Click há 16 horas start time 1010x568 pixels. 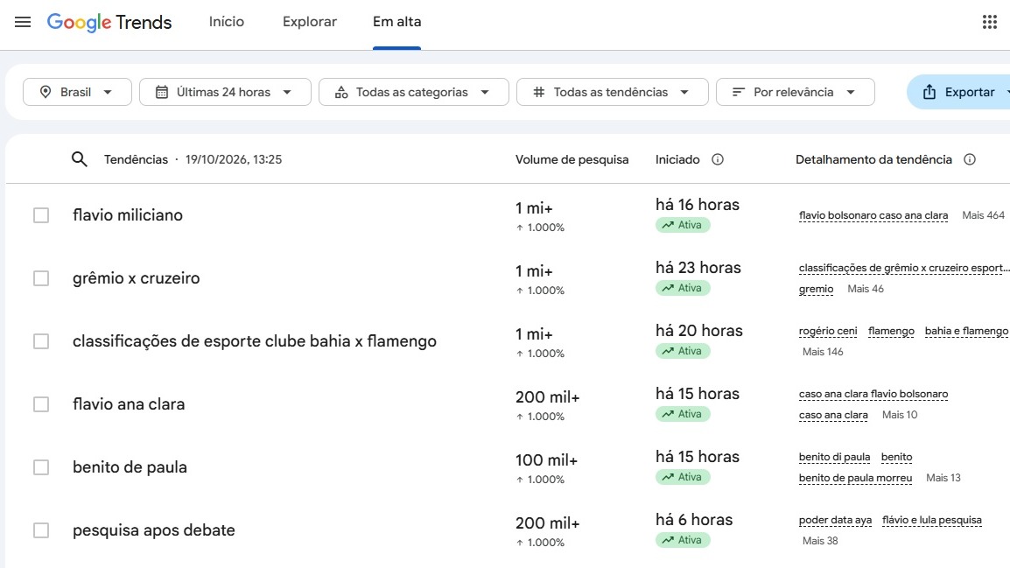pyautogui.click(x=698, y=205)
